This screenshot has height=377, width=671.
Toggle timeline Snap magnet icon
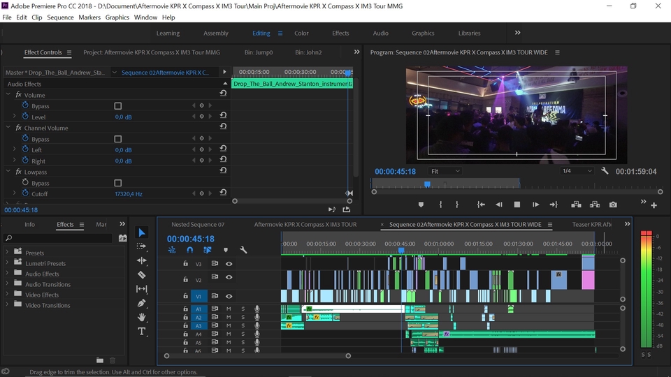189,250
